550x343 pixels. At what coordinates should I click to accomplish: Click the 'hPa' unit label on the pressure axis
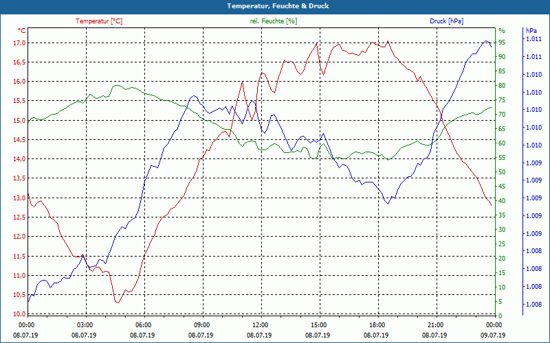[531, 31]
